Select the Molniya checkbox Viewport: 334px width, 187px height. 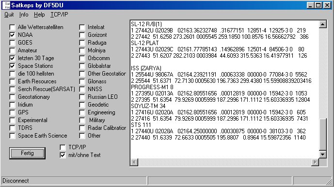coord(82,50)
